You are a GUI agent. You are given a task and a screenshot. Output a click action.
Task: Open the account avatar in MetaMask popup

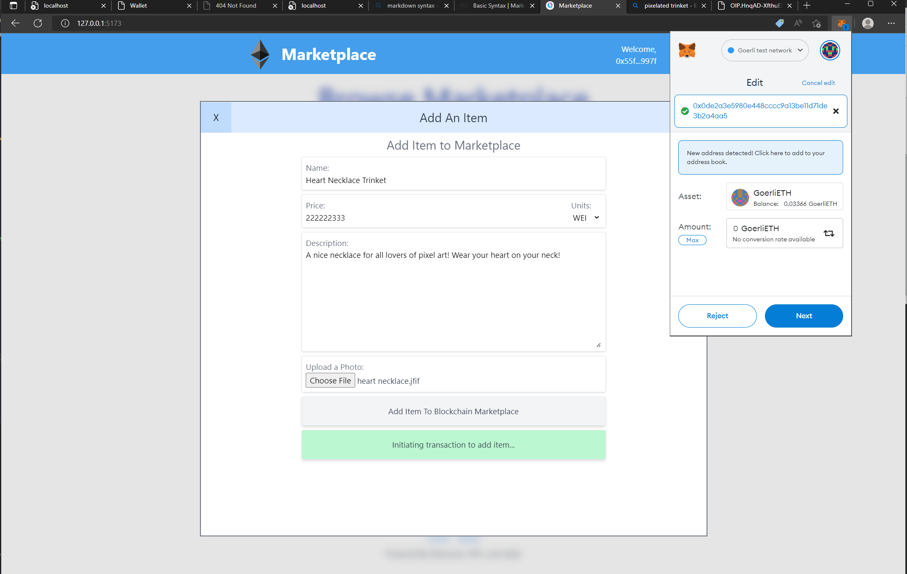tap(830, 50)
